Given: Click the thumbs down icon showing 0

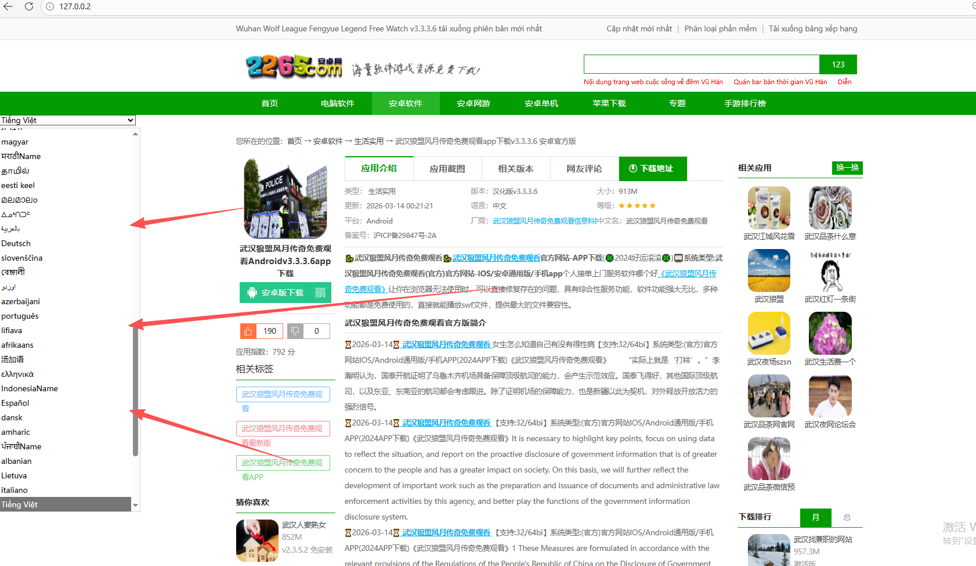Looking at the screenshot, I should coord(295,331).
